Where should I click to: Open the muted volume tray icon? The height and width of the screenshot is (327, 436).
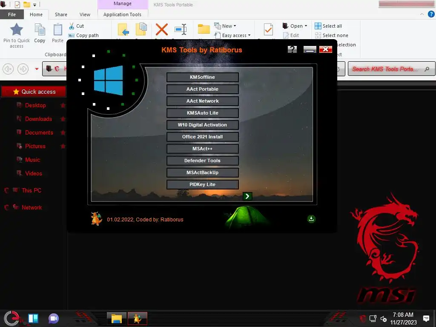pos(384,318)
